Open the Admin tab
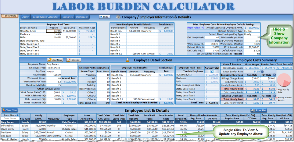 coord(26,17)
